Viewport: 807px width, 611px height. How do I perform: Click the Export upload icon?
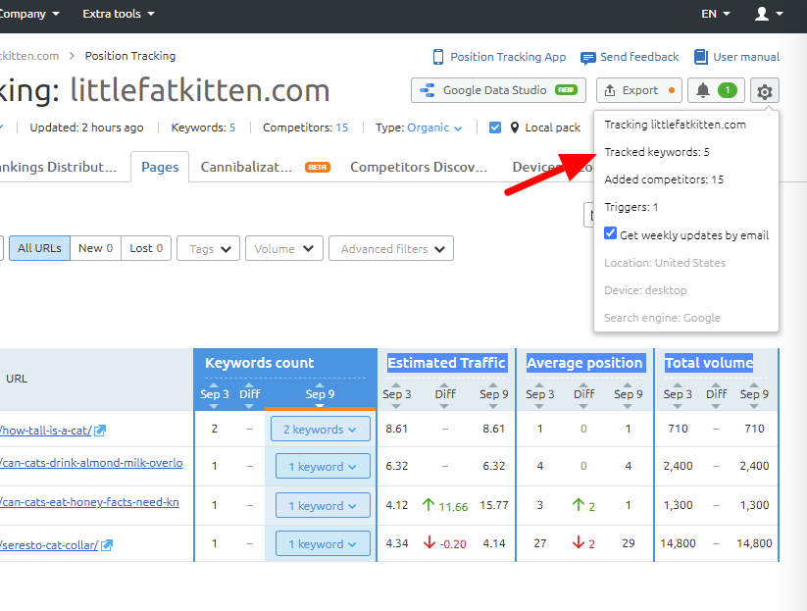point(609,90)
